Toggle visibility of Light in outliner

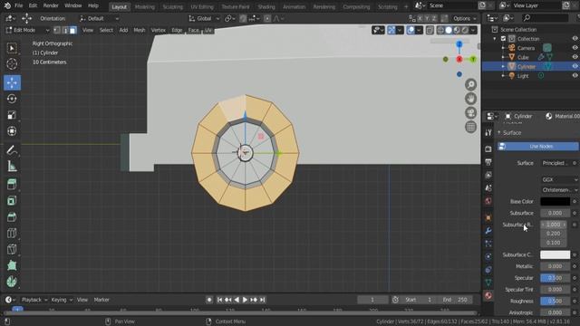coord(575,75)
